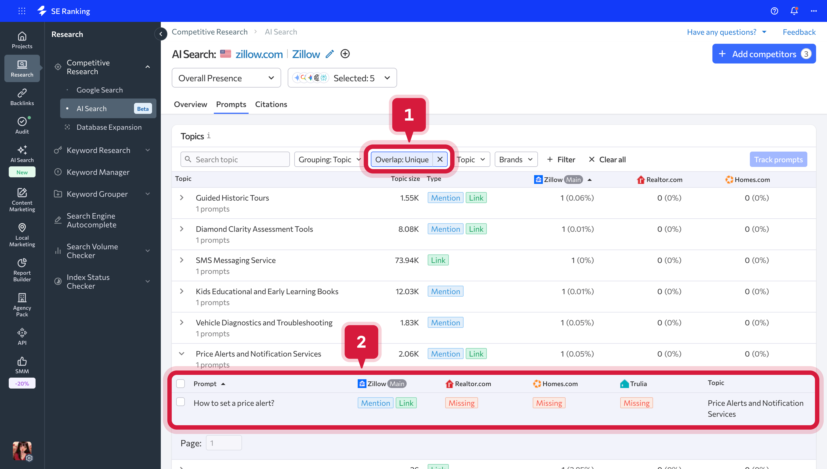Open the Selected: 5 AI engines dropdown
This screenshot has width=827, height=469.
(x=342, y=78)
